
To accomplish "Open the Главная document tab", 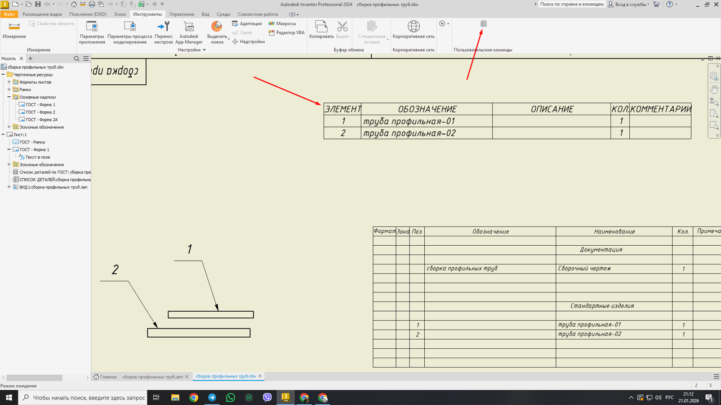I will click(x=105, y=376).
